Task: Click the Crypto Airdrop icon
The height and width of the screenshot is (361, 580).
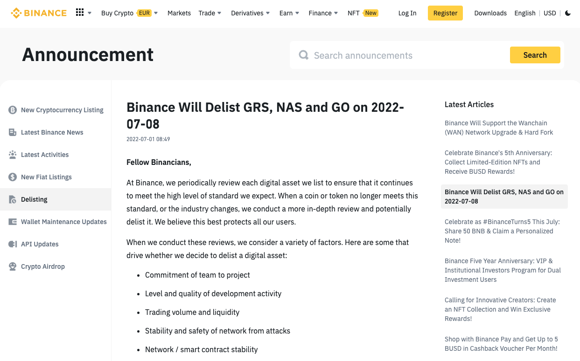Action: [x=13, y=266]
